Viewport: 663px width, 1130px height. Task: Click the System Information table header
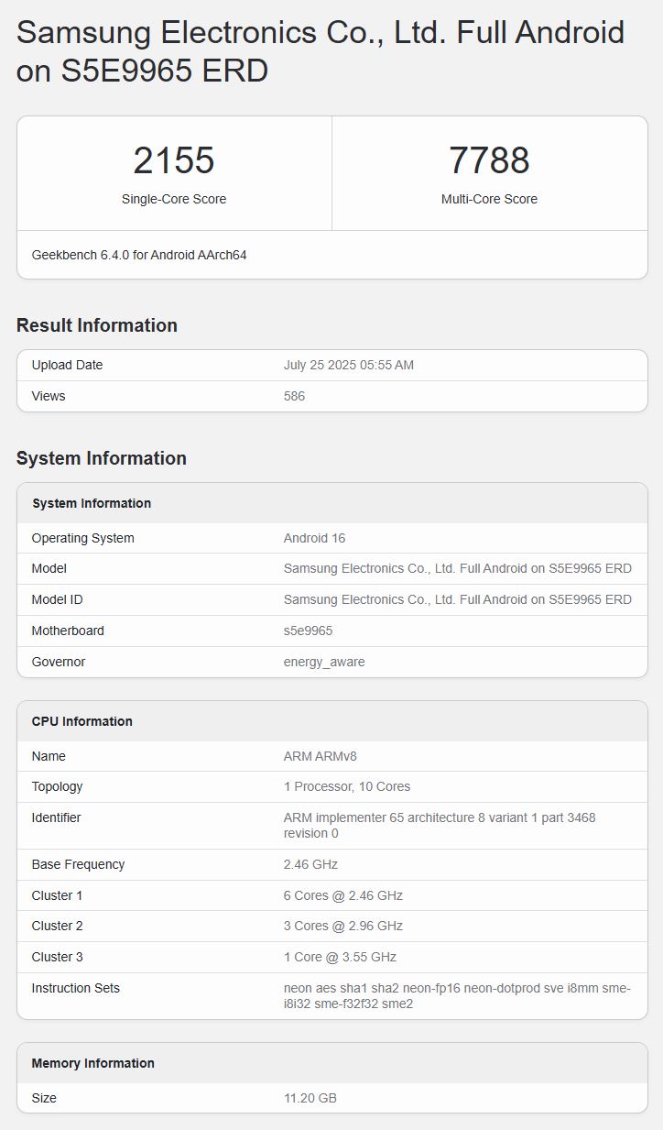tap(92, 503)
